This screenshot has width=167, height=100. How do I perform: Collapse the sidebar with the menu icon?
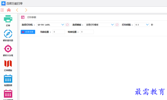(2, 10)
